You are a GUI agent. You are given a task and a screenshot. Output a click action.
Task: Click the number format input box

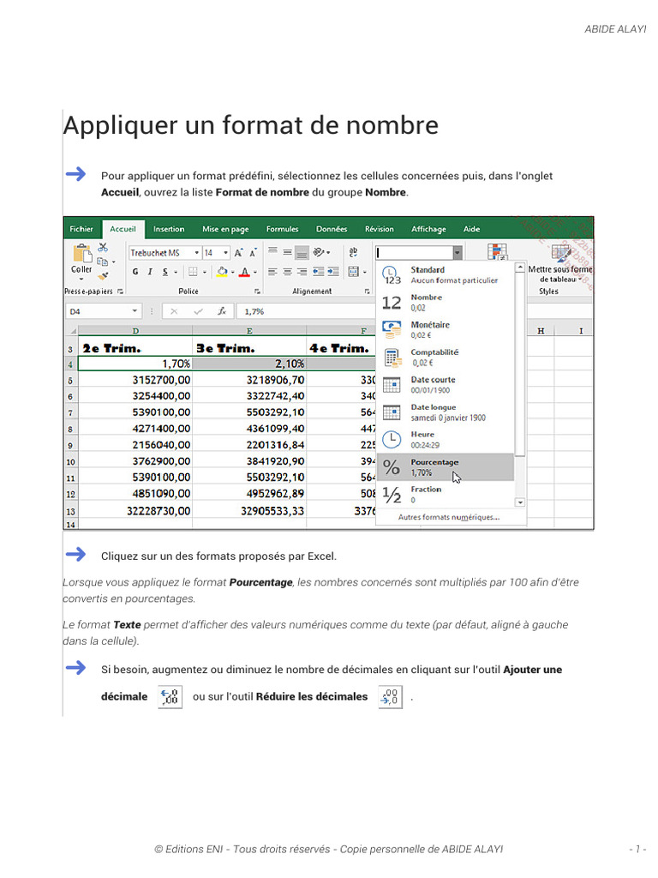click(x=414, y=253)
